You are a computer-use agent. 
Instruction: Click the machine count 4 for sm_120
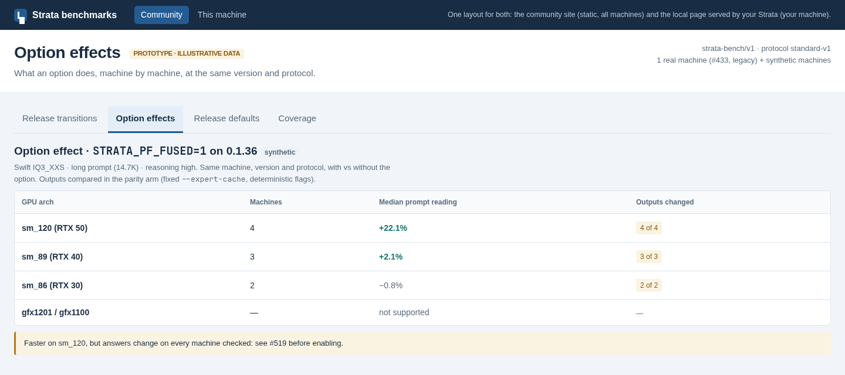click(252, 228)
